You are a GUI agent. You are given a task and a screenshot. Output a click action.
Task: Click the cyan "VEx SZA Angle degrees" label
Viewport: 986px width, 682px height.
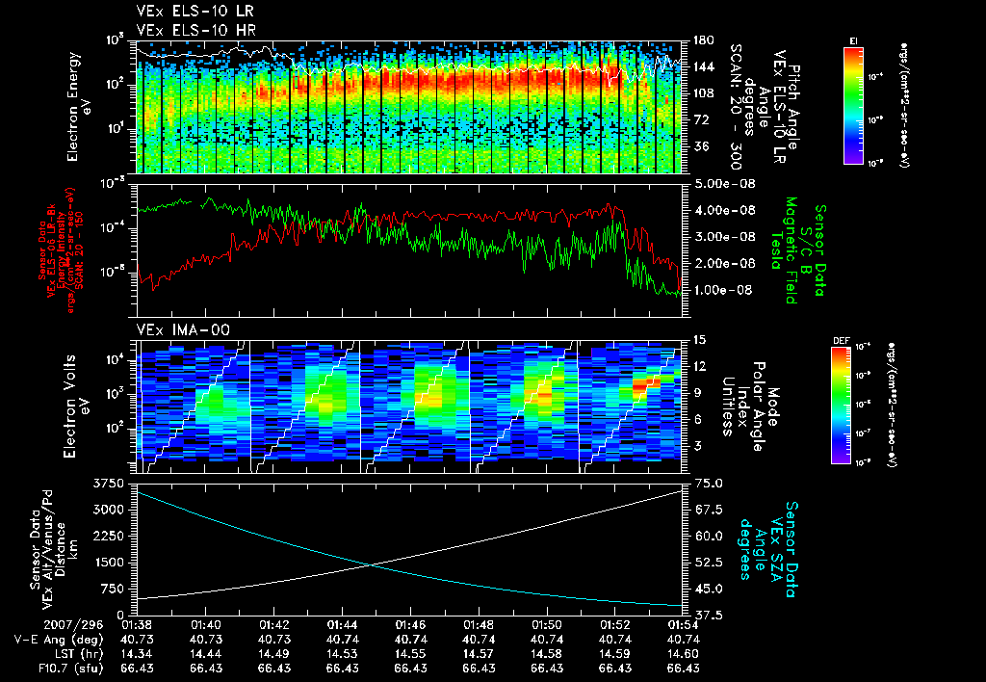point(769,549)
